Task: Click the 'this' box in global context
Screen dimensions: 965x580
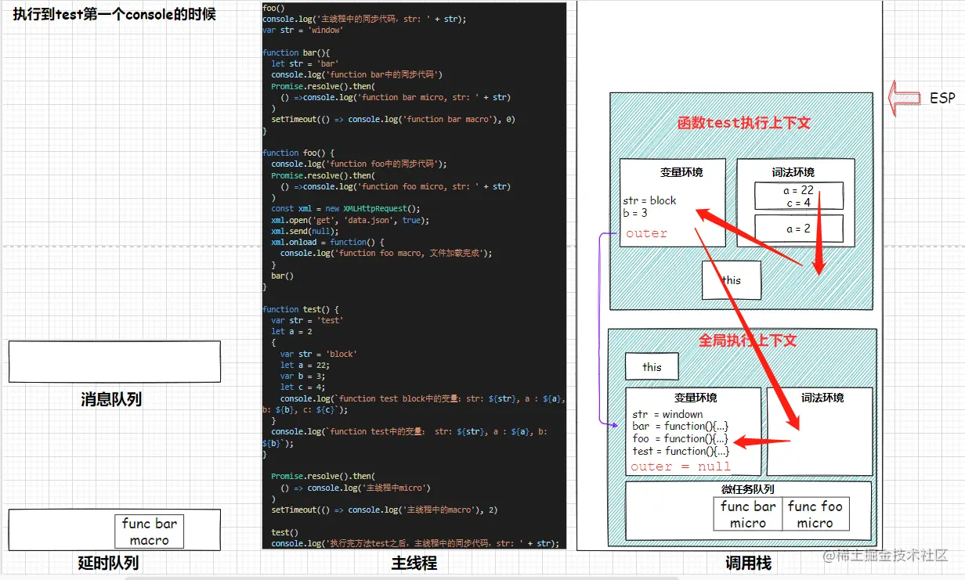Action: [652, 366]
